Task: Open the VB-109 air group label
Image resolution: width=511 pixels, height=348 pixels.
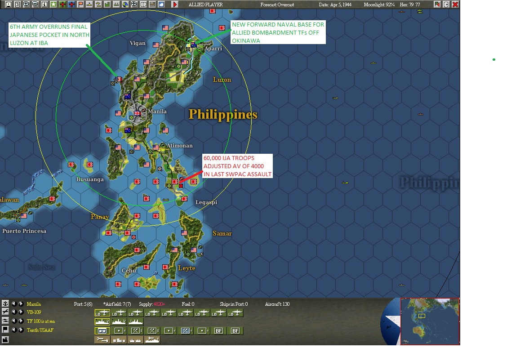Action: (34, 312)
